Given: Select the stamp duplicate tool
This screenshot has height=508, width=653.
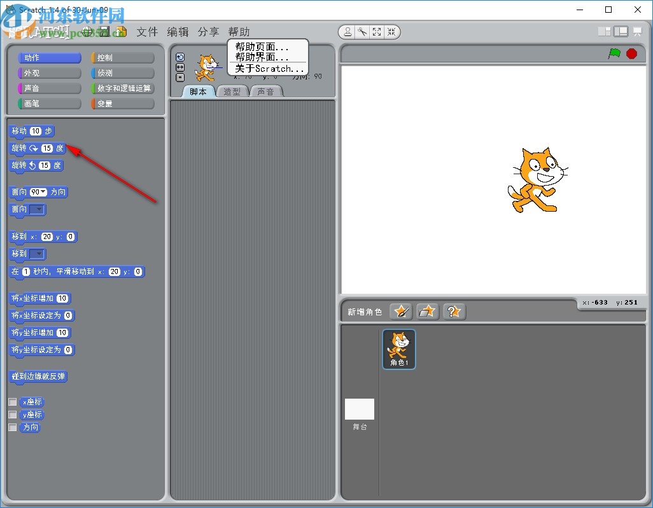Looking at the screenshot, I should pos(347,32).
